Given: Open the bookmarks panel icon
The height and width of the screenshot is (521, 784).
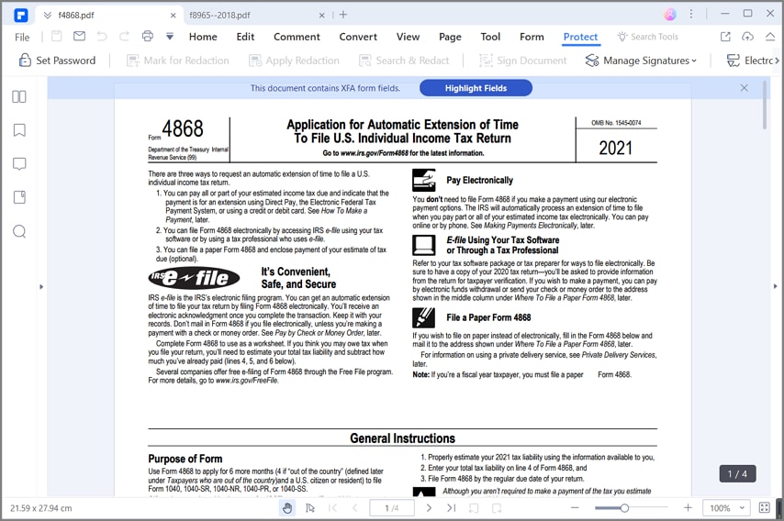Looking at the screenshot, I should tap(19, 130).
